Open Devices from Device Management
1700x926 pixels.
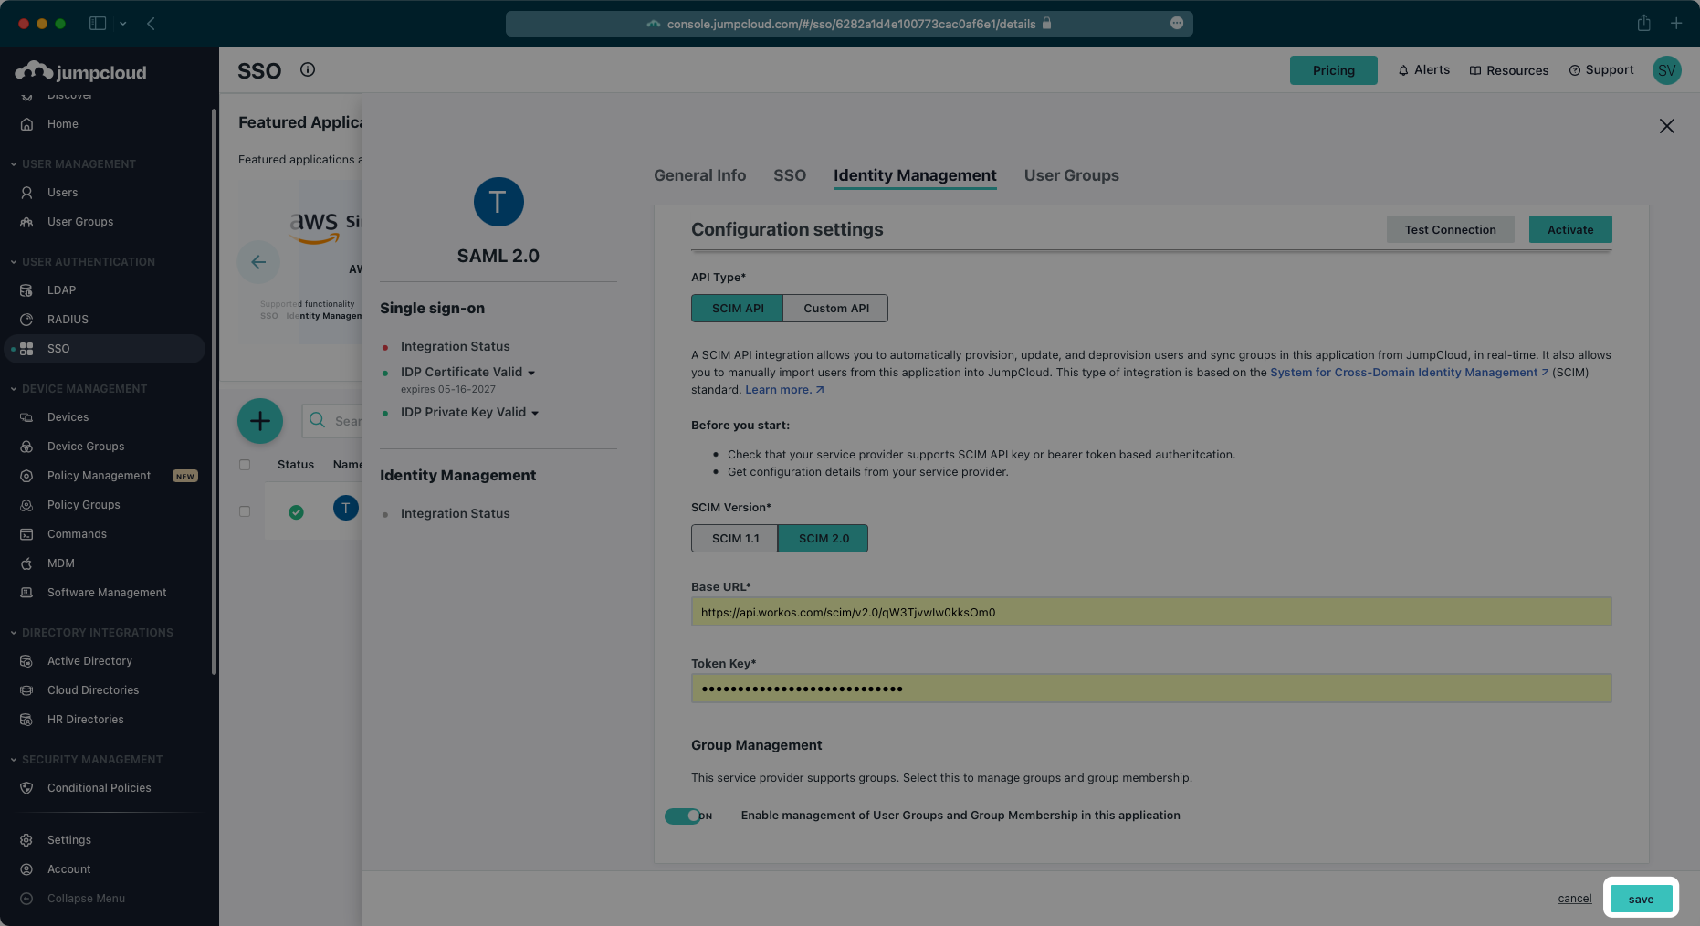pyautogui.click(x=27, y=416)
